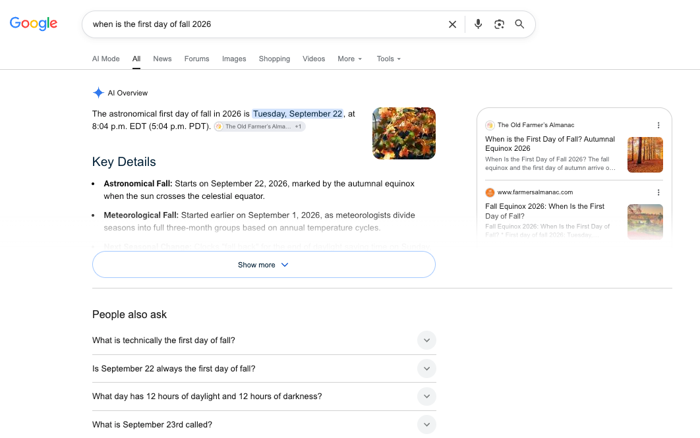Submit search with the magnifier icon
The height and width of the screenshot is (438, 700).
(x=519, y=24)
